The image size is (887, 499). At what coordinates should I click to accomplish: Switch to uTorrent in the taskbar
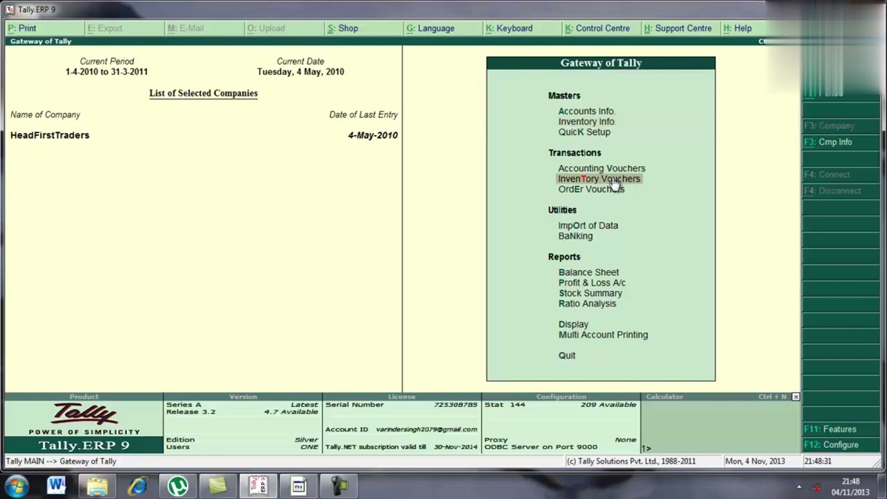pos(177,486)
